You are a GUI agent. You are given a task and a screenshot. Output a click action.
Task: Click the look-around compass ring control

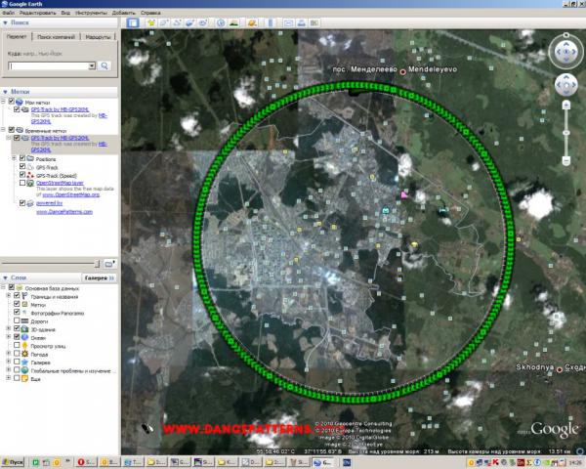pyautogui.click(x=565, y=52)
